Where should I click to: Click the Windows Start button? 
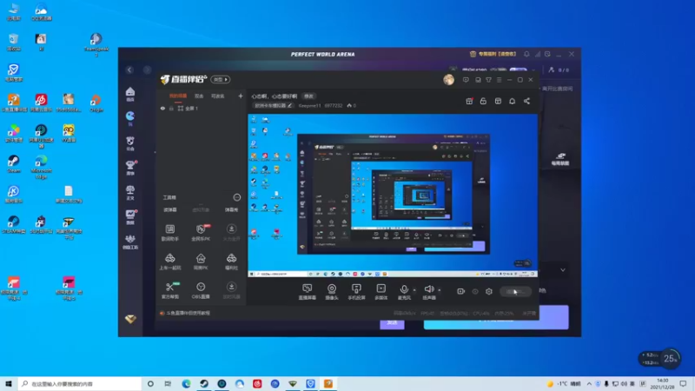tap(9, 384)
